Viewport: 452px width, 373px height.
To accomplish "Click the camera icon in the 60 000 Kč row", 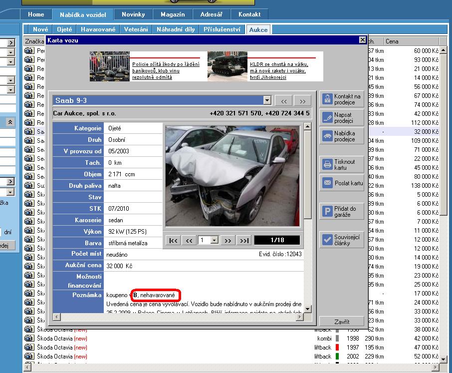I will click(x=29, y=51).
